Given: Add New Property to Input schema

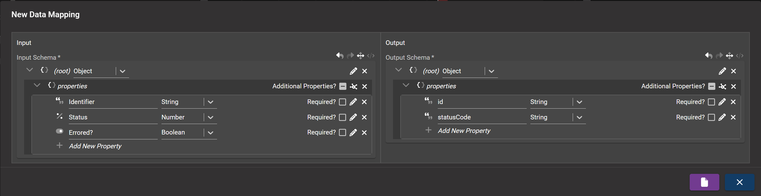Looking at the screenshot, I should [95, 146].
